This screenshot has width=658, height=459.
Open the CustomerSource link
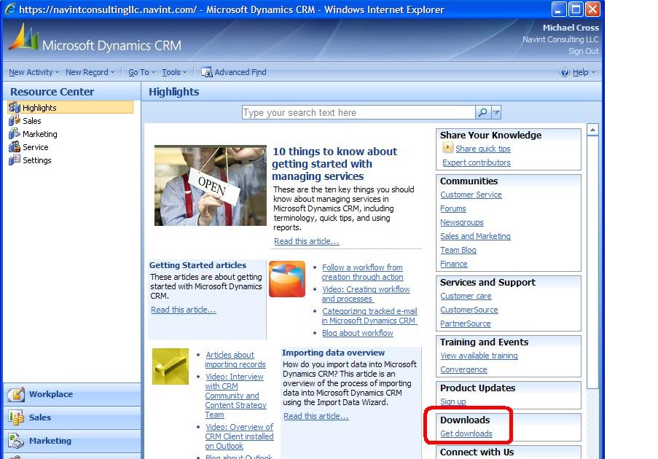coord(469,310)
